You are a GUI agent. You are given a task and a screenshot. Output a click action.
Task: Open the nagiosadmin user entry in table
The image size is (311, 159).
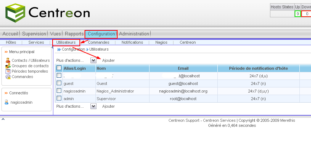pos(74,91)
